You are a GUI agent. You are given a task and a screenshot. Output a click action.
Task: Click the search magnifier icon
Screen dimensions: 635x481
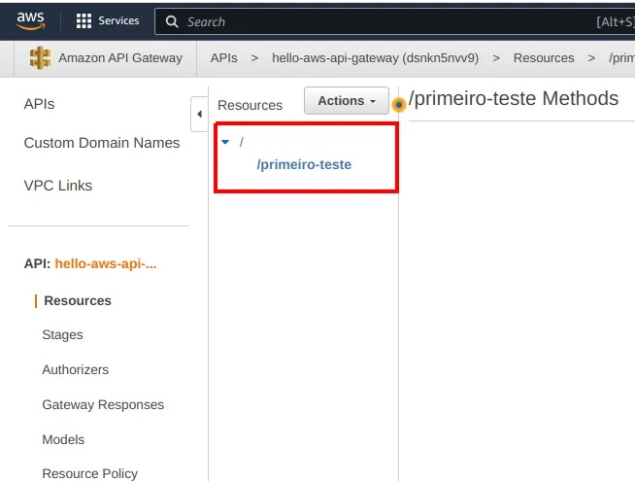(172, 21)
